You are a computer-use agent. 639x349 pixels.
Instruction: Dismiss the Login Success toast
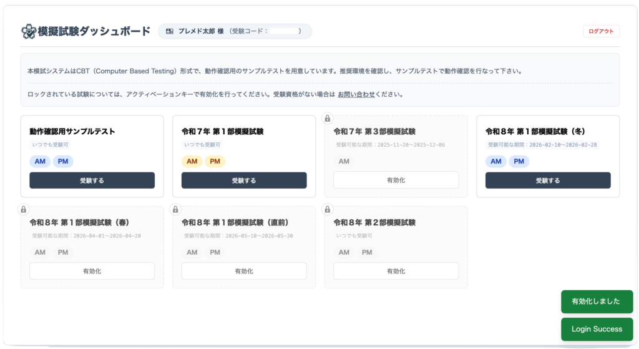click(x=597, y=329)
